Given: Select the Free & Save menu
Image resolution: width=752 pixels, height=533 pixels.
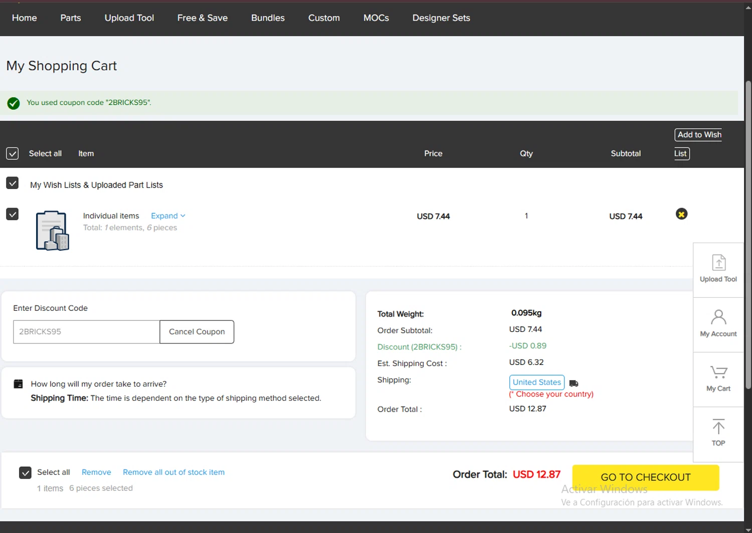Looking at the screenshot, I should click(203, 18).
